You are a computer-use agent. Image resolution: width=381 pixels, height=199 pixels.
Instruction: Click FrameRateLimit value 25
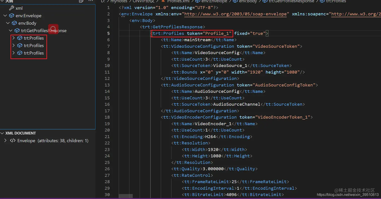coord(234,182)
